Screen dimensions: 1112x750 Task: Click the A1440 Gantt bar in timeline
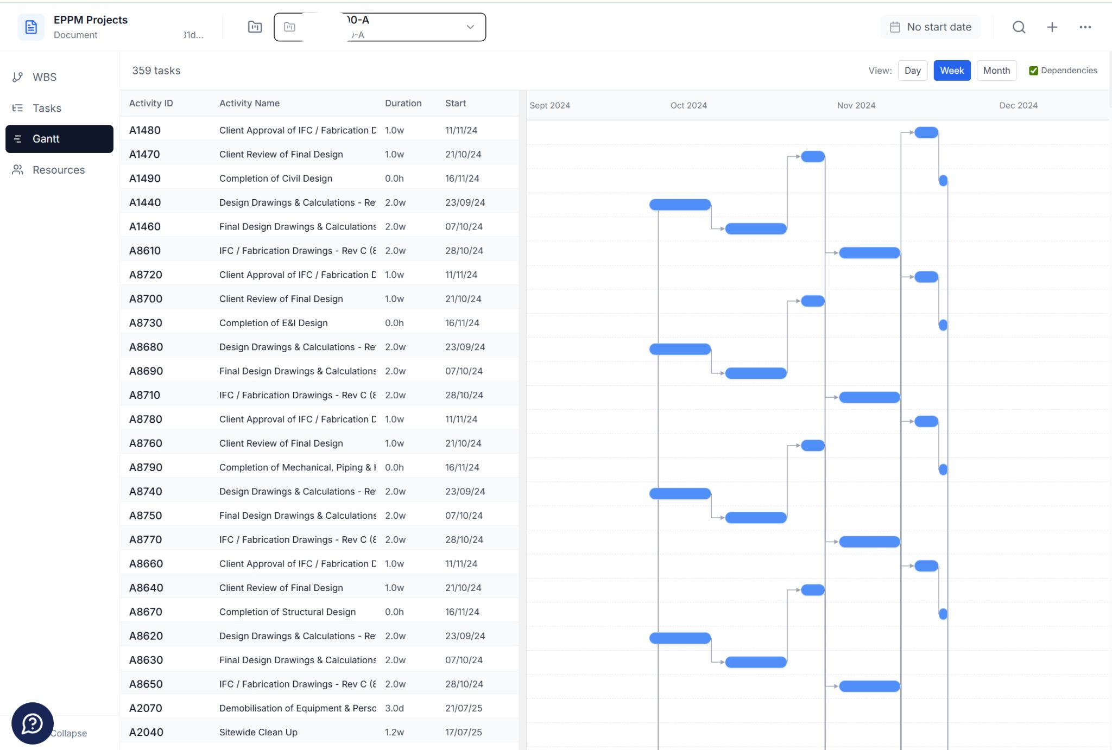coord(680,205)
